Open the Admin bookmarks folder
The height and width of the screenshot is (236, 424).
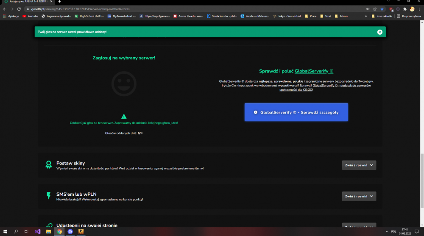pos(341,16)
